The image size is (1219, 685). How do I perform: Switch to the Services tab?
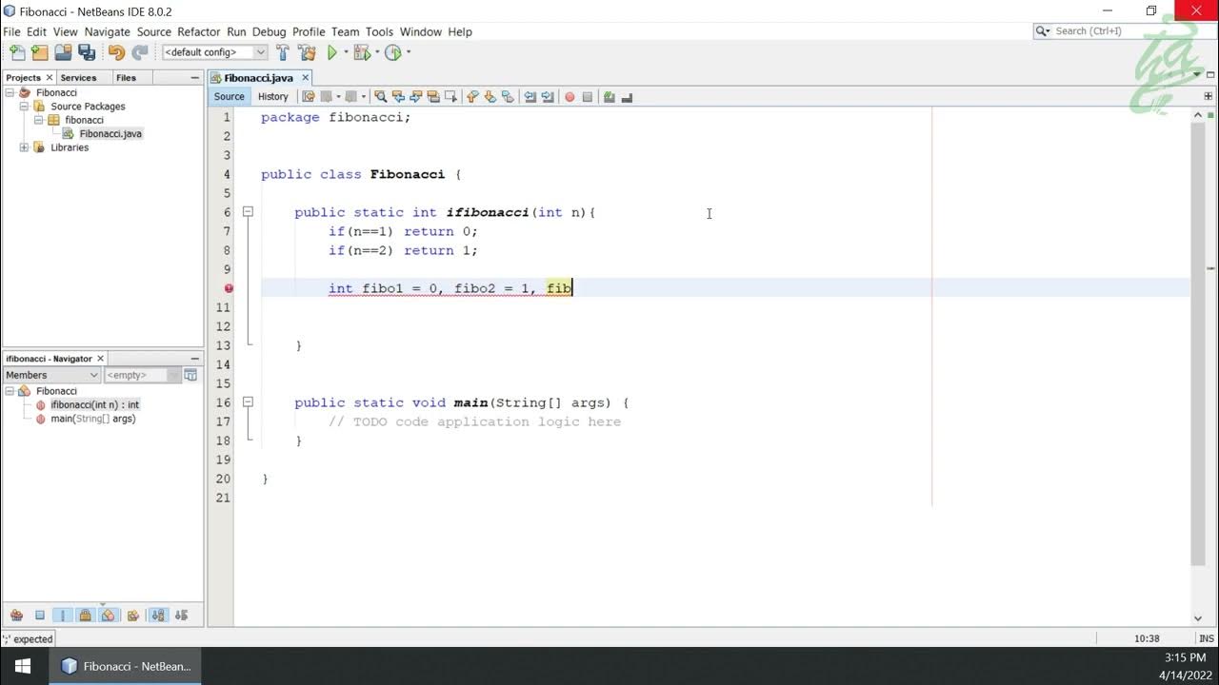click(78, 78)
